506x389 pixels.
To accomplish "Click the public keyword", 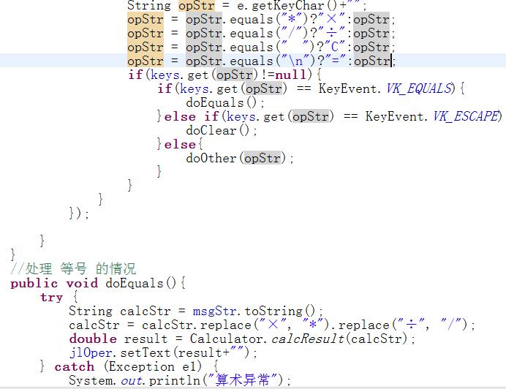I will point(34,284).
